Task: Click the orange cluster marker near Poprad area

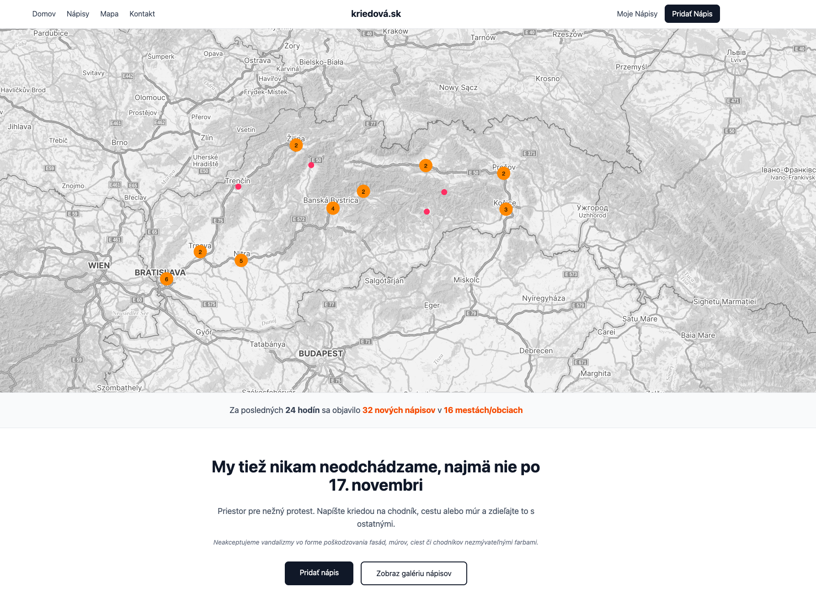Action: 426,166
